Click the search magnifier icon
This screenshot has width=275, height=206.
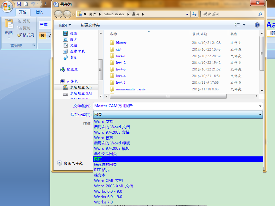click(x=260, y=14)
